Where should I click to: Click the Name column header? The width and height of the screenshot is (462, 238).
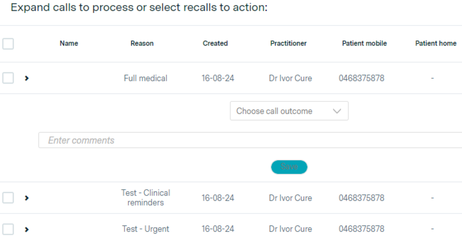[69, 43]
